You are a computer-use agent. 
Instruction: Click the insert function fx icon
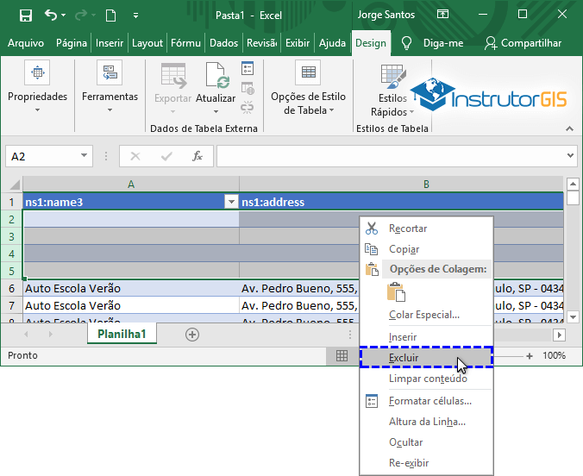pos(197,156)
